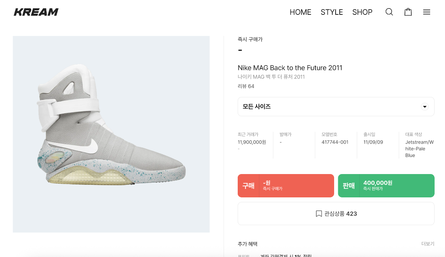Click the Nike MAG Back to the Future title
This screenshot has height=257, width=445.
point(290,68)
